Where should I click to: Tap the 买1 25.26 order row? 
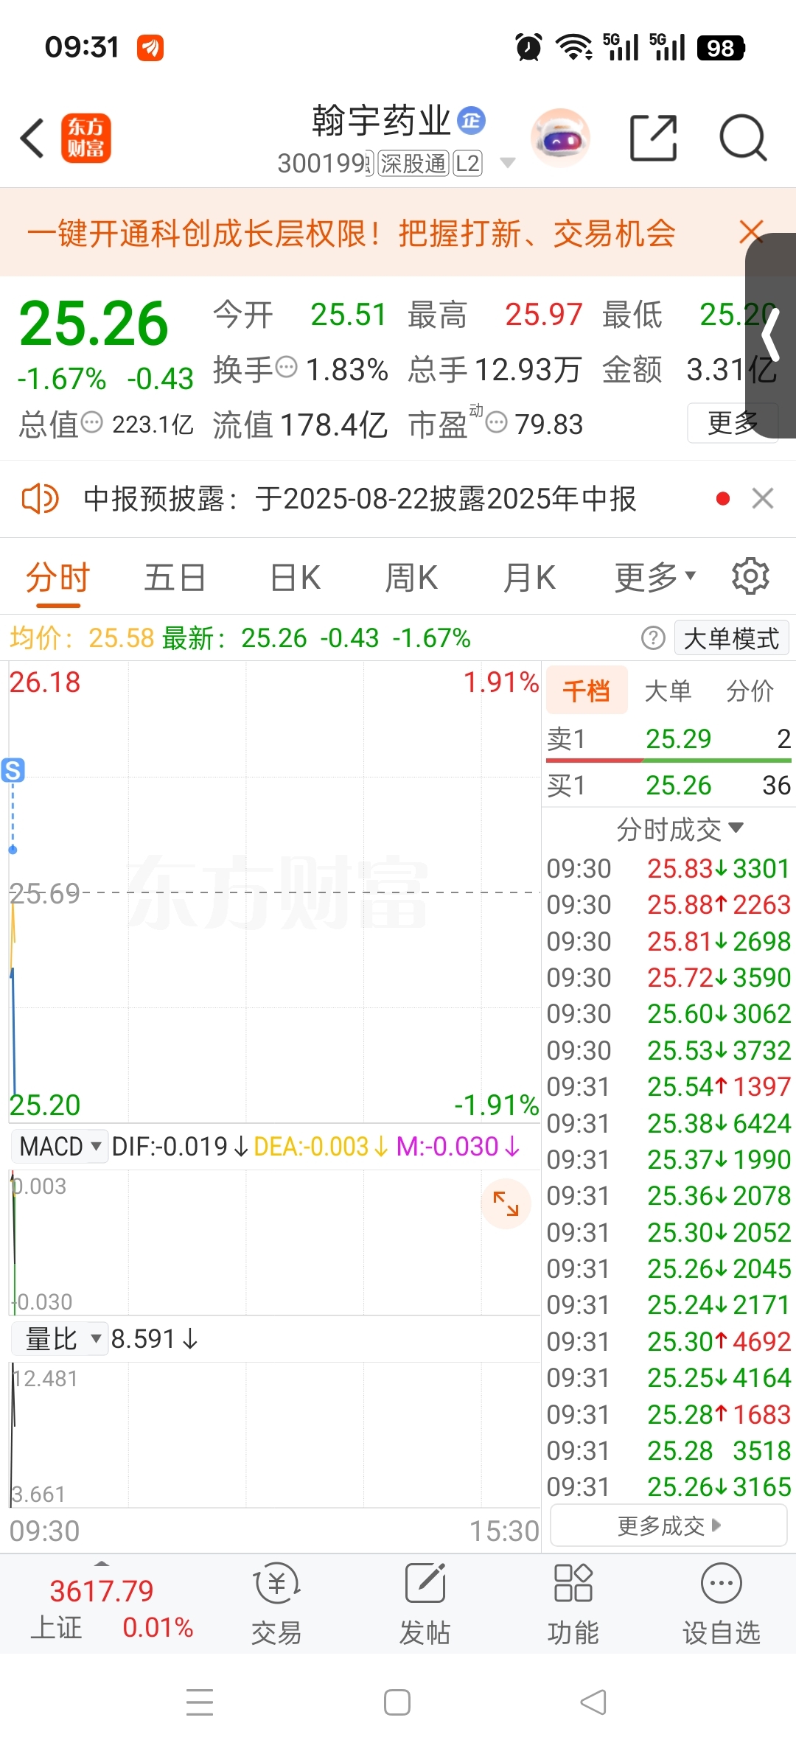click(x=668, y=786)
